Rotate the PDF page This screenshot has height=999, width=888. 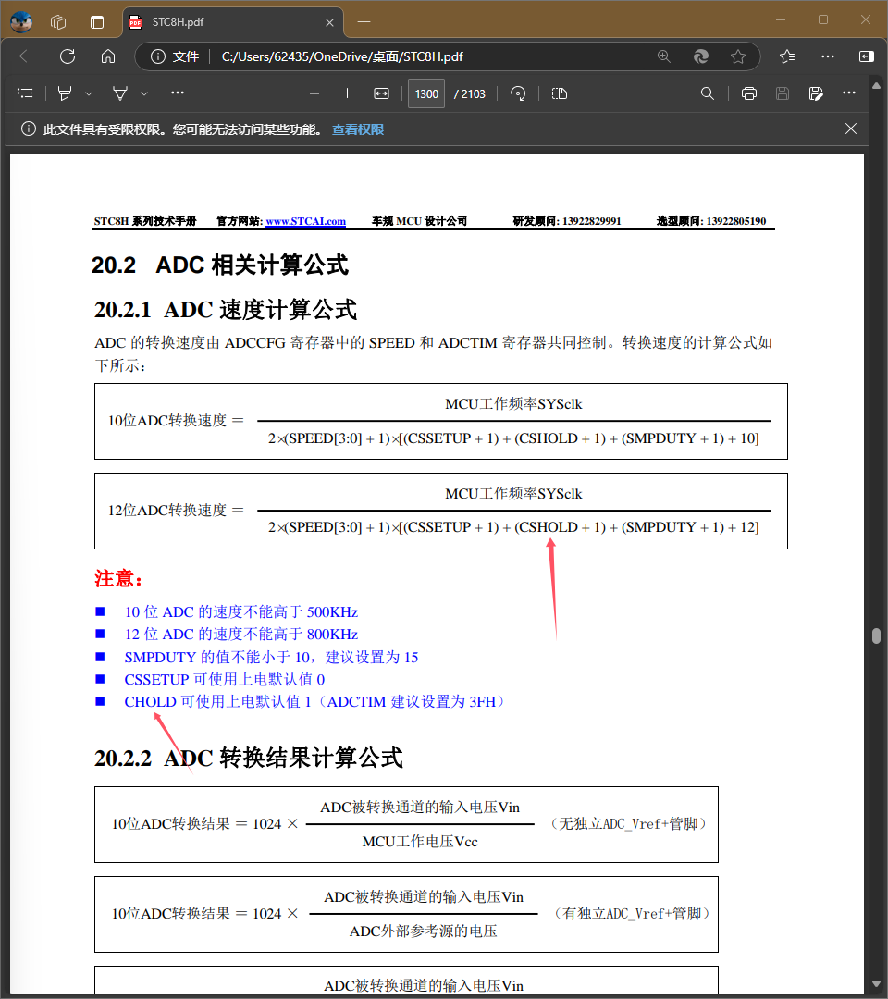(x=518, y=93)
